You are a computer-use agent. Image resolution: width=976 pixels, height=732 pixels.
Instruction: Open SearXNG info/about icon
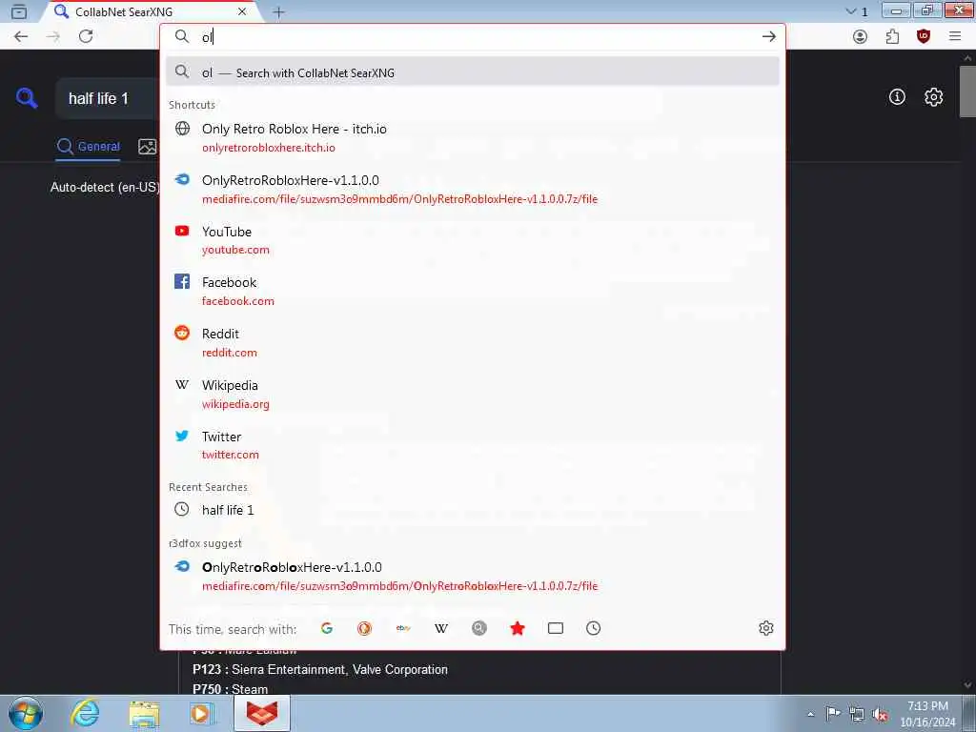(x=897, y=97)
